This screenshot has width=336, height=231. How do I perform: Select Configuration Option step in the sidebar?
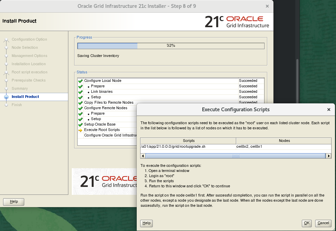29,39
